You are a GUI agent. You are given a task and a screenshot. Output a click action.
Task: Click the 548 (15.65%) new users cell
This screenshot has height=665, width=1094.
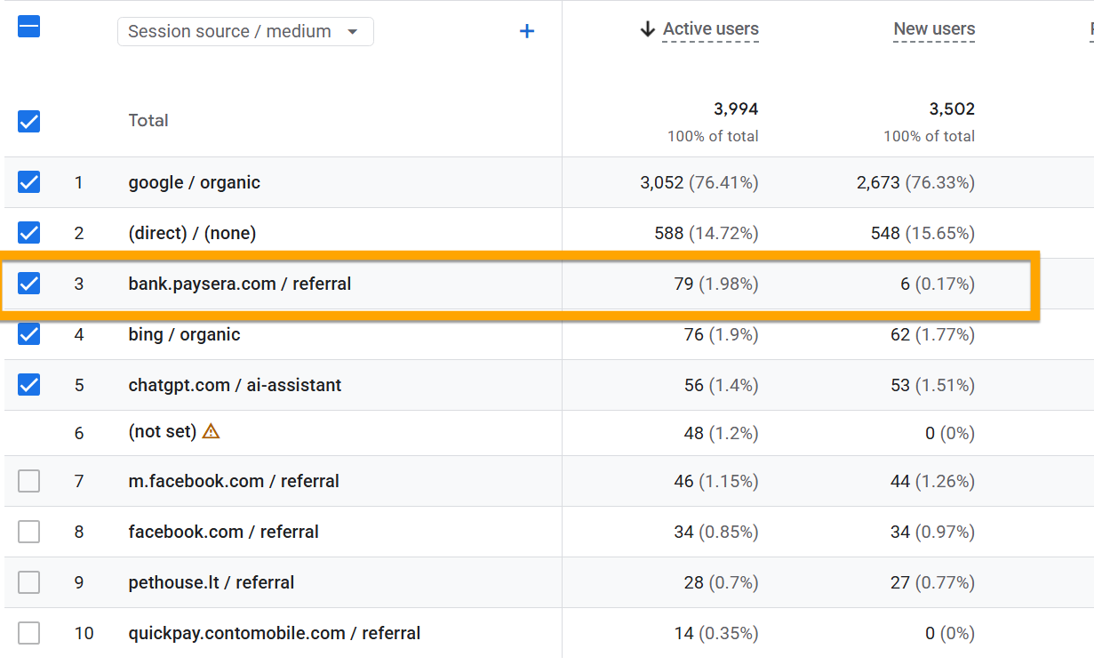coord(922,233)
